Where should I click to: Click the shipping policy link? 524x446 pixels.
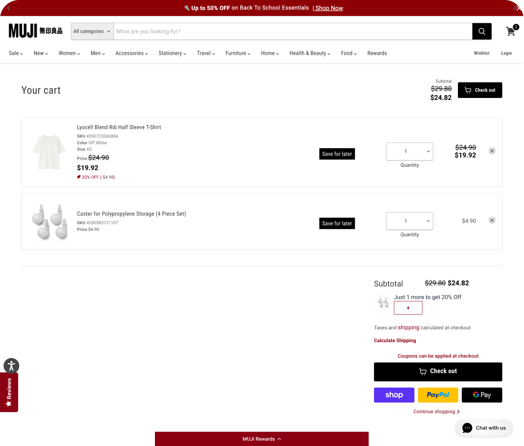point(409,327)
